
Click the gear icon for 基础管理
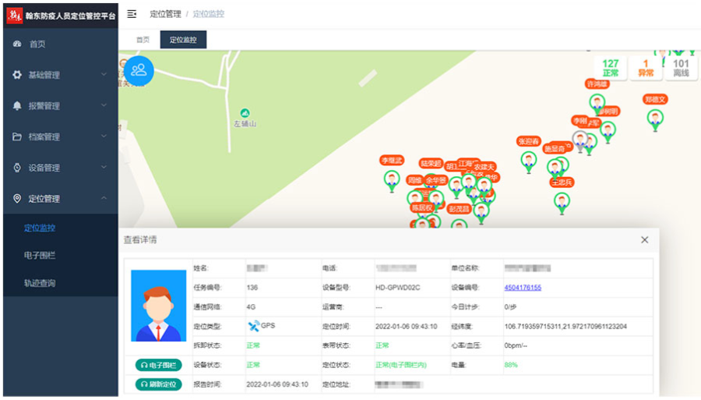pyautogui.click(x=17, y=75)
